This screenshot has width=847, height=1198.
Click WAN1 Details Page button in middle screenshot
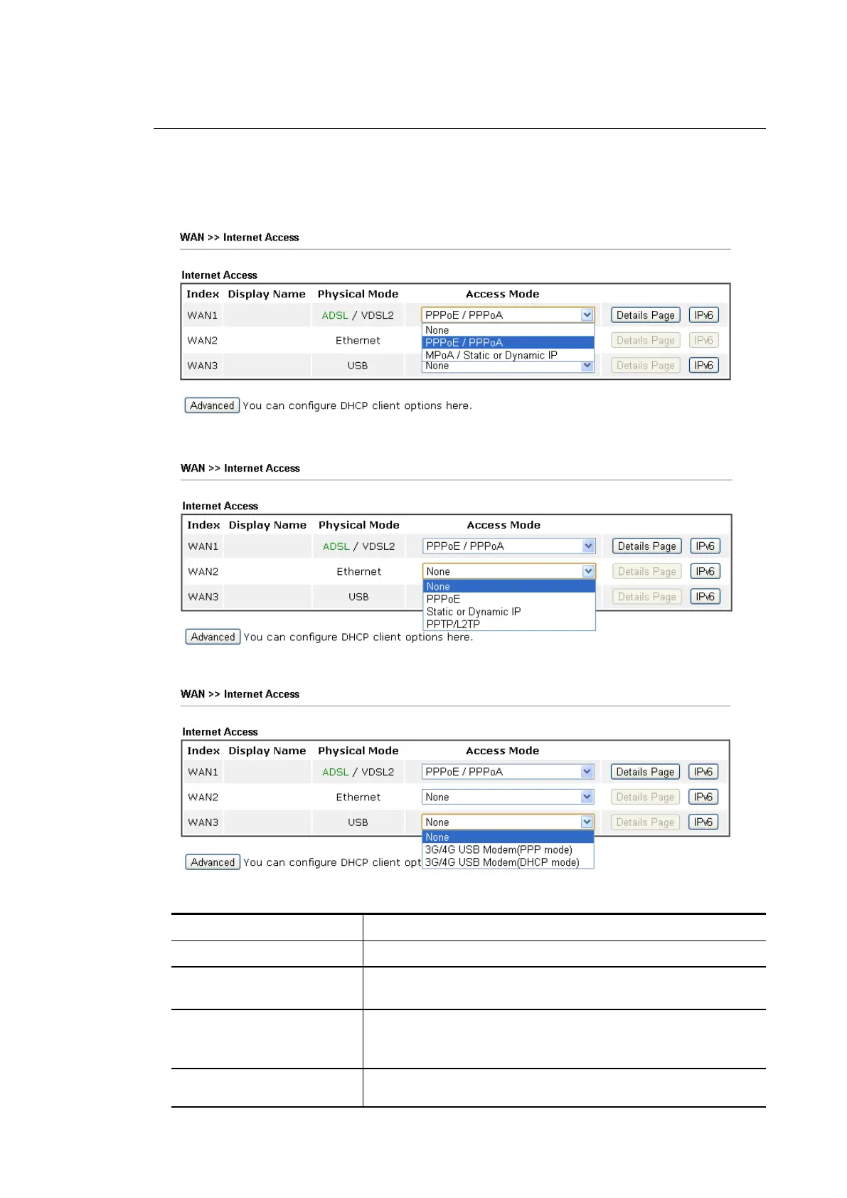[646, 546]
